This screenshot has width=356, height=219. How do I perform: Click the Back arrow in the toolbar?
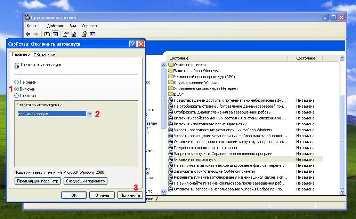tap(28, 34)
